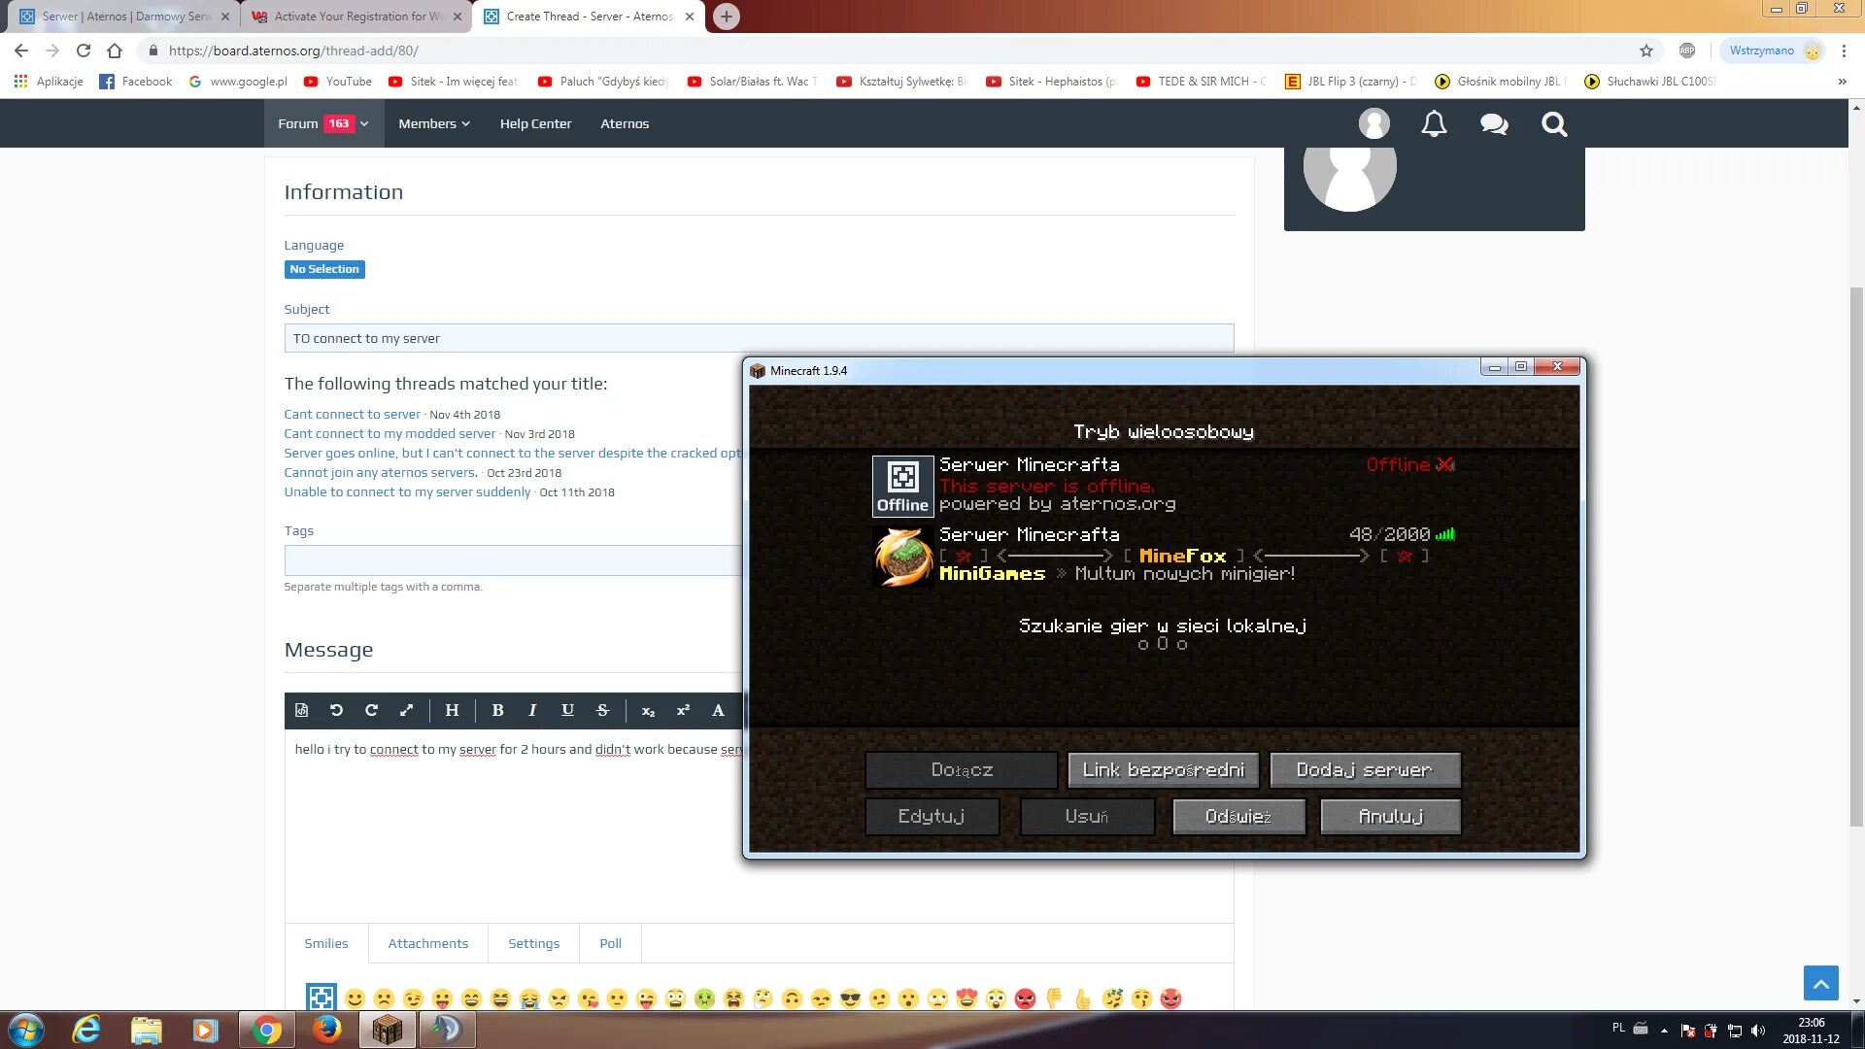Apply superscript formatting
The width and height of the screenshot is (1865, 1049).
point(683,710)
